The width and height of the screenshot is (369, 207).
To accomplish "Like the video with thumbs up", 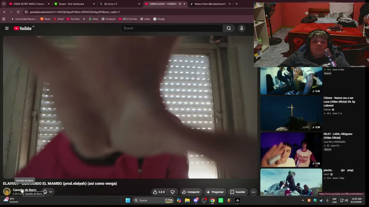I will 159,192.
